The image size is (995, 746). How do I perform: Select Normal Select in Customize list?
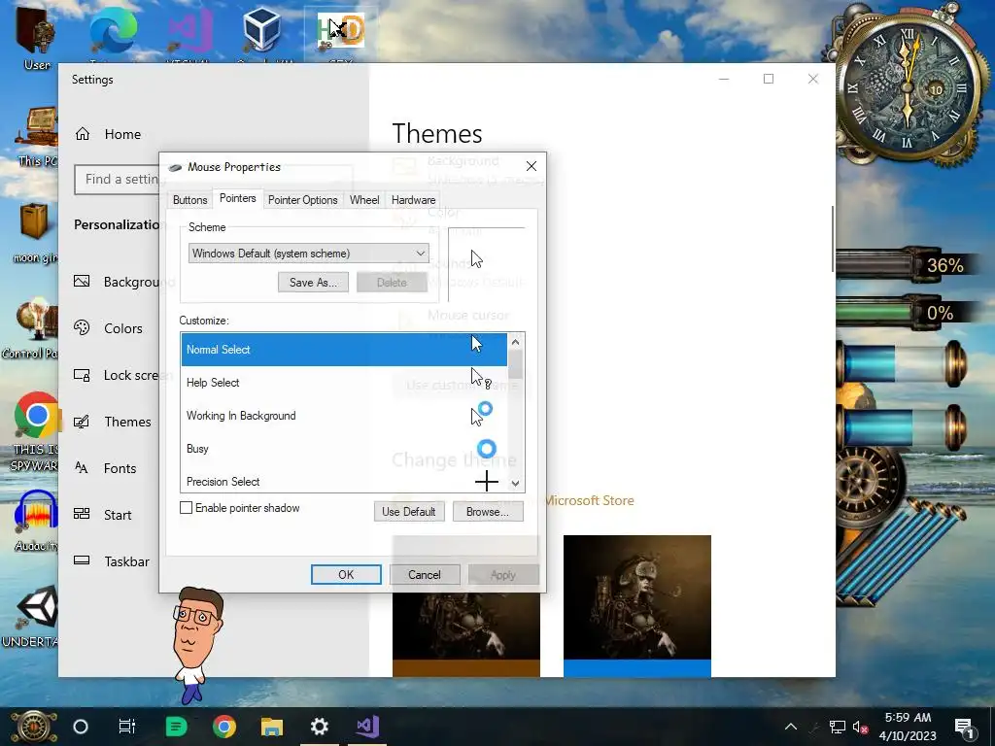tap(344, 350)
